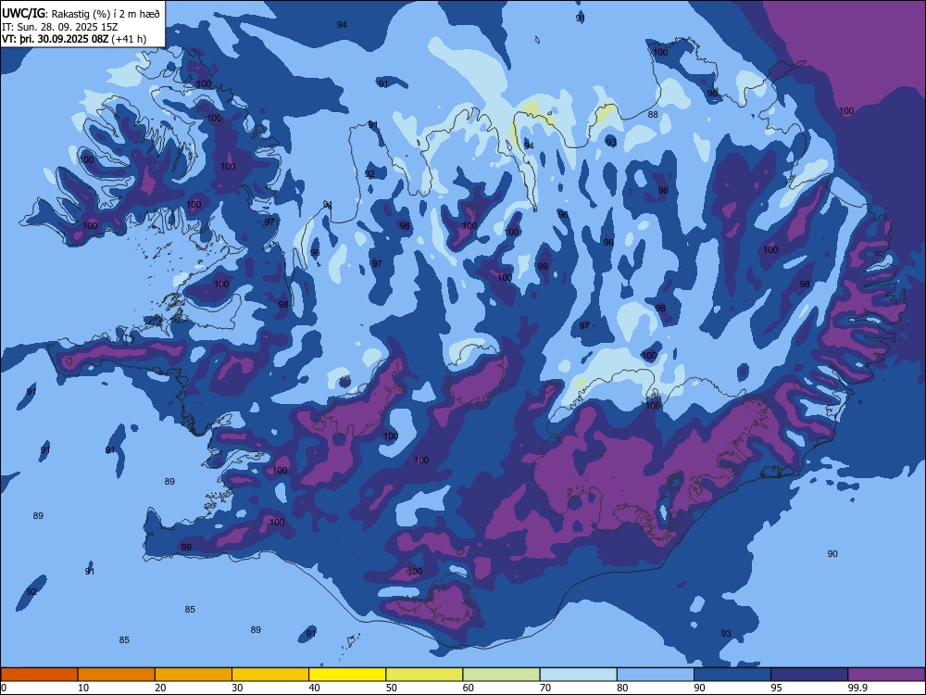Click the '88' humidity value on the map
Viewport: 926px width, 695px height.
pos(653,115)
